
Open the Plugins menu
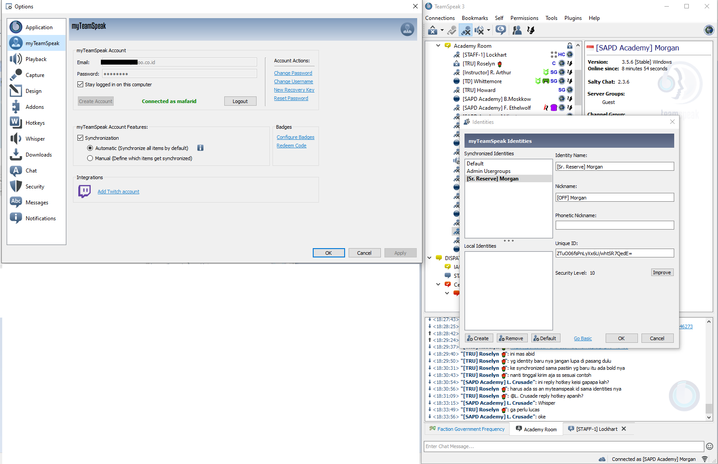coord(573,18)
